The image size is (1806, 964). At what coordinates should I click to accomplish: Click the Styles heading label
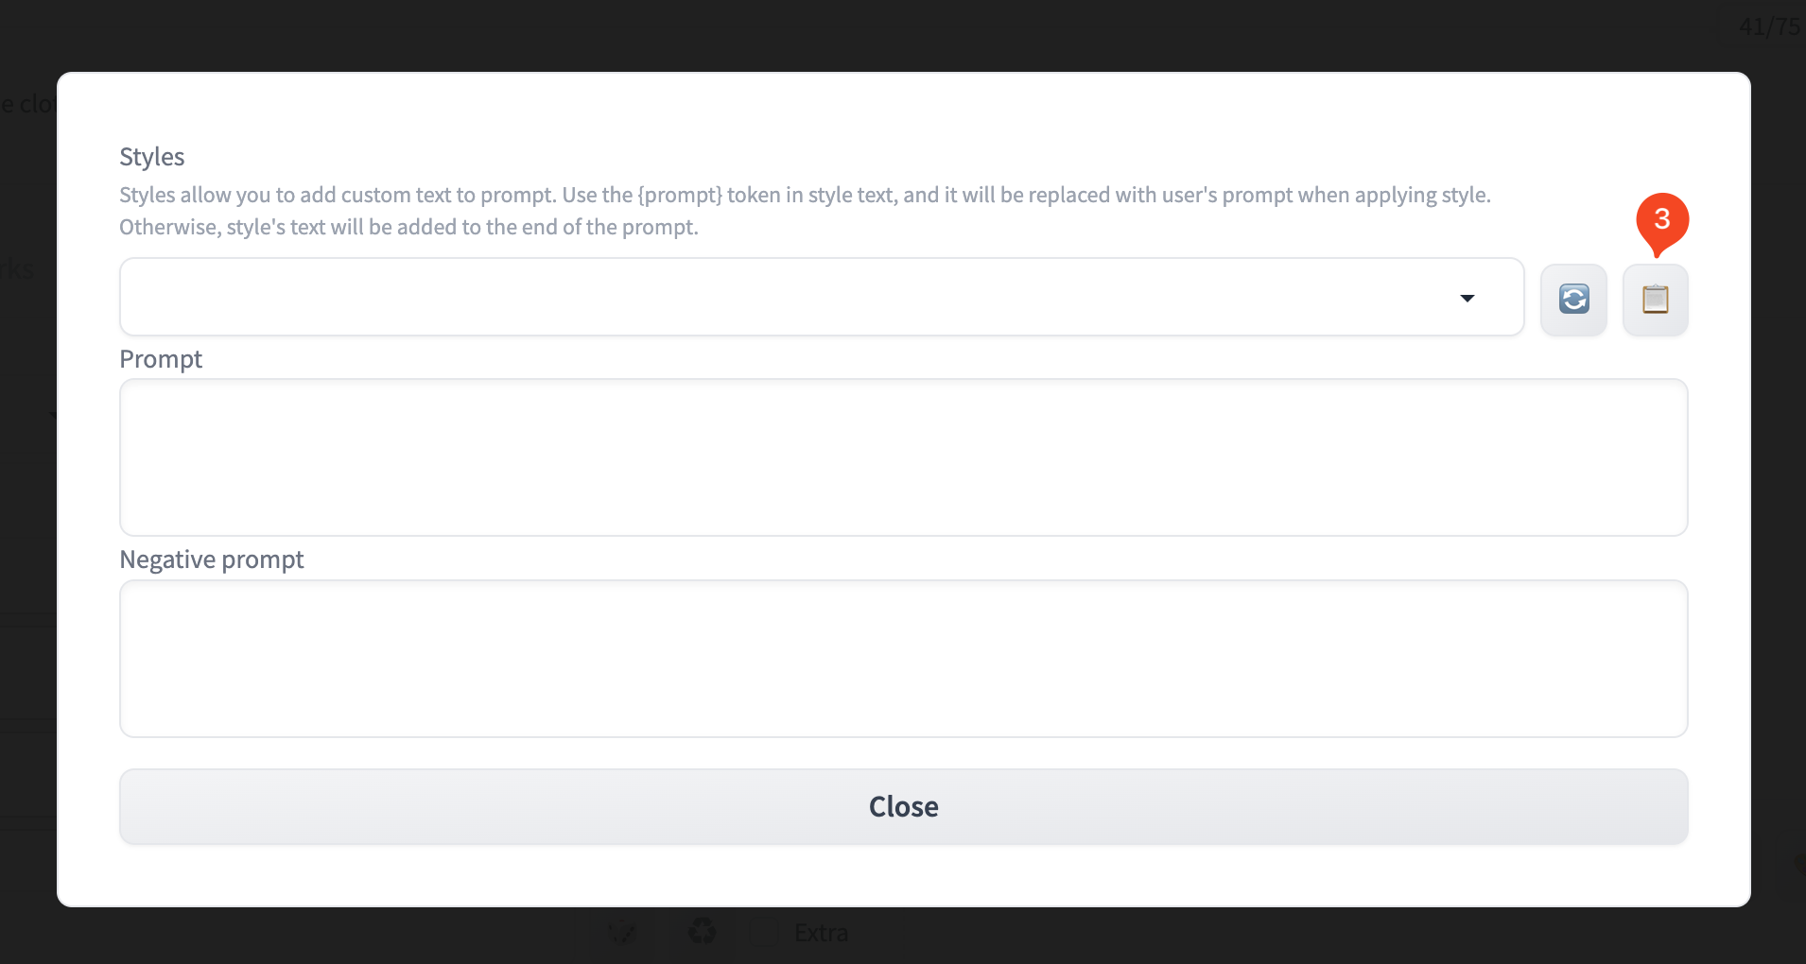[151, 157]
